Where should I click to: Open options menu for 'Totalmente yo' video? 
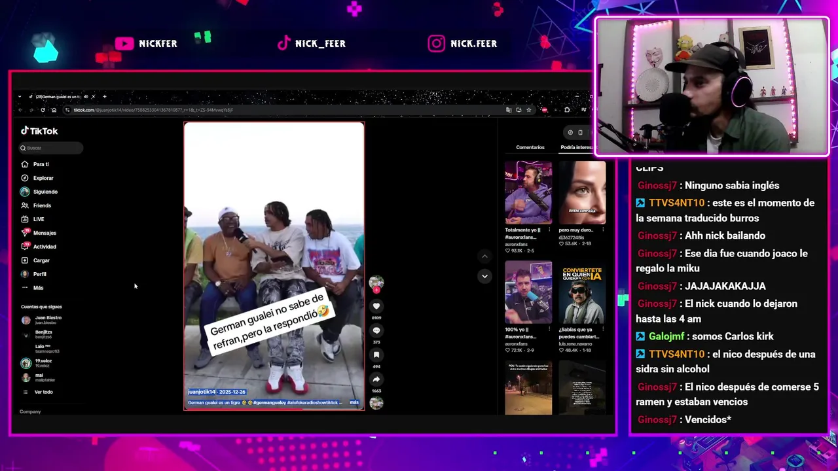(549, 230)
